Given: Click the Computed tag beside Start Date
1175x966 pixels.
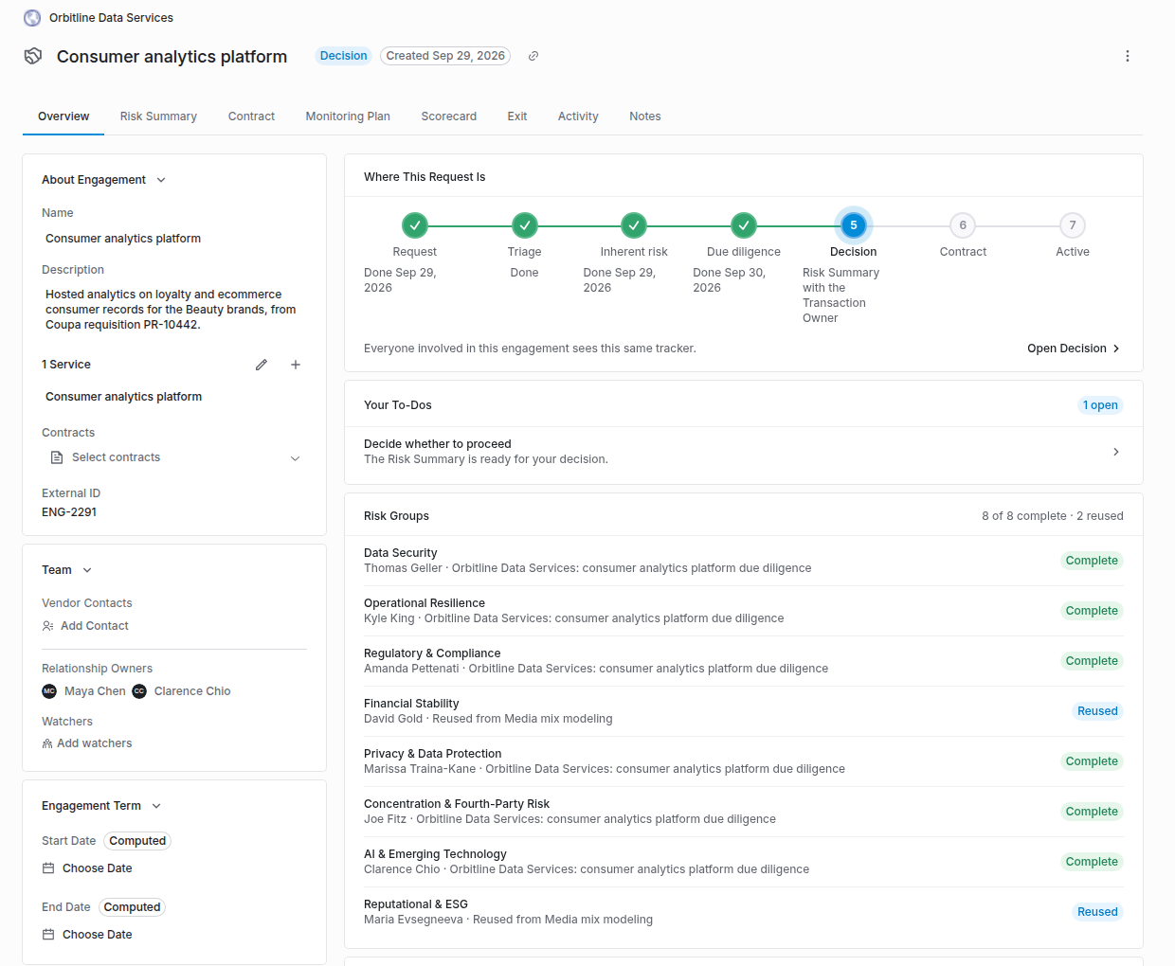Looking at the screenshot, I should 137,841.
